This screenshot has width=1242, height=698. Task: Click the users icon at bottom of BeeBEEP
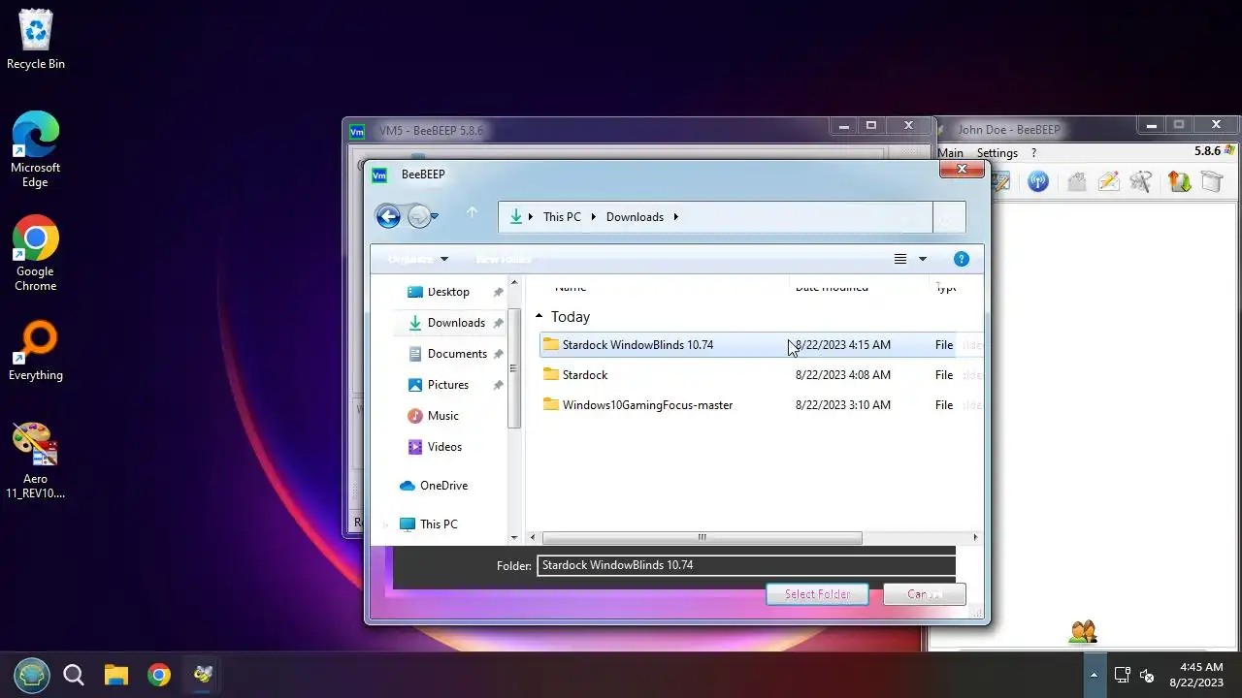[1083, 632]
